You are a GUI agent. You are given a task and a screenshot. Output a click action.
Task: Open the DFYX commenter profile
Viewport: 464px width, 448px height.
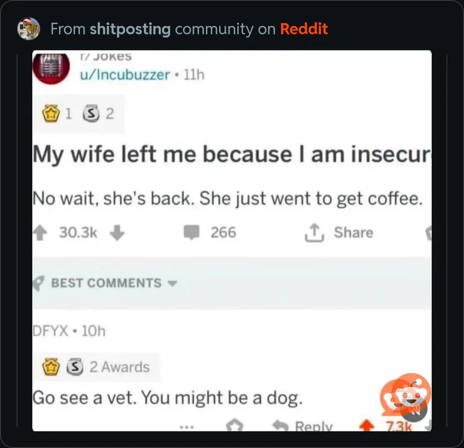point(51,331)
